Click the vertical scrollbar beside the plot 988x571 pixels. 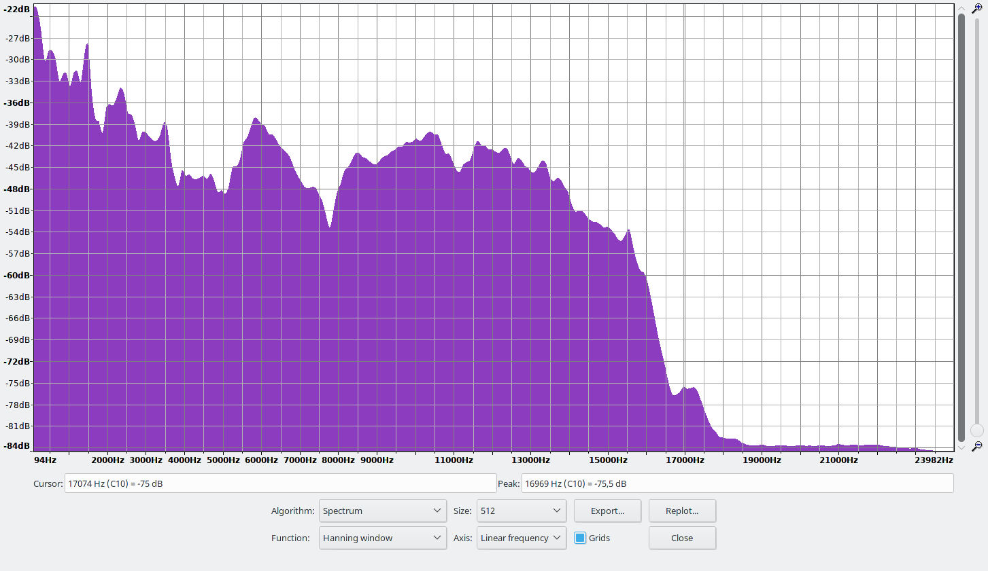961,227
